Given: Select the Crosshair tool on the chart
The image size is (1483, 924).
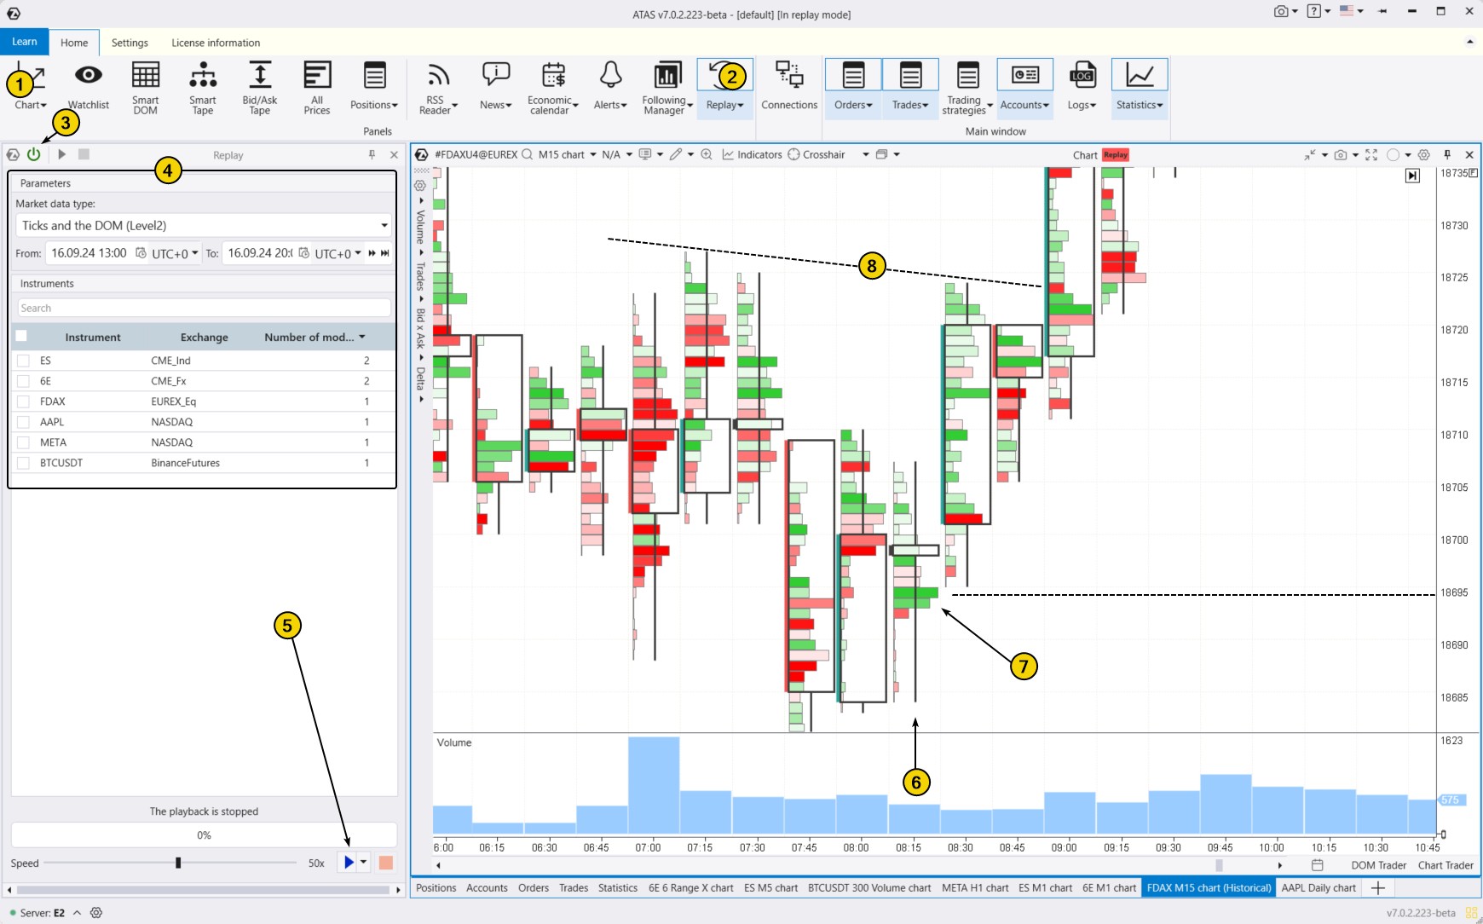Looking at the screenshot, I should point(819,154).
